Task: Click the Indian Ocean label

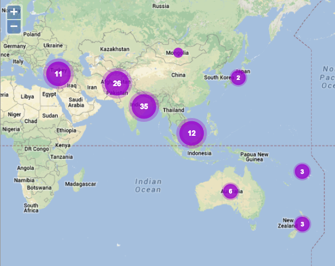Action: [x=148, y=186]
